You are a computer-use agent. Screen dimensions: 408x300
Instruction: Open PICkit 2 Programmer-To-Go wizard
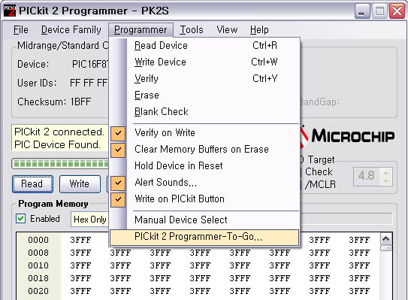click(x=204, y=237)
